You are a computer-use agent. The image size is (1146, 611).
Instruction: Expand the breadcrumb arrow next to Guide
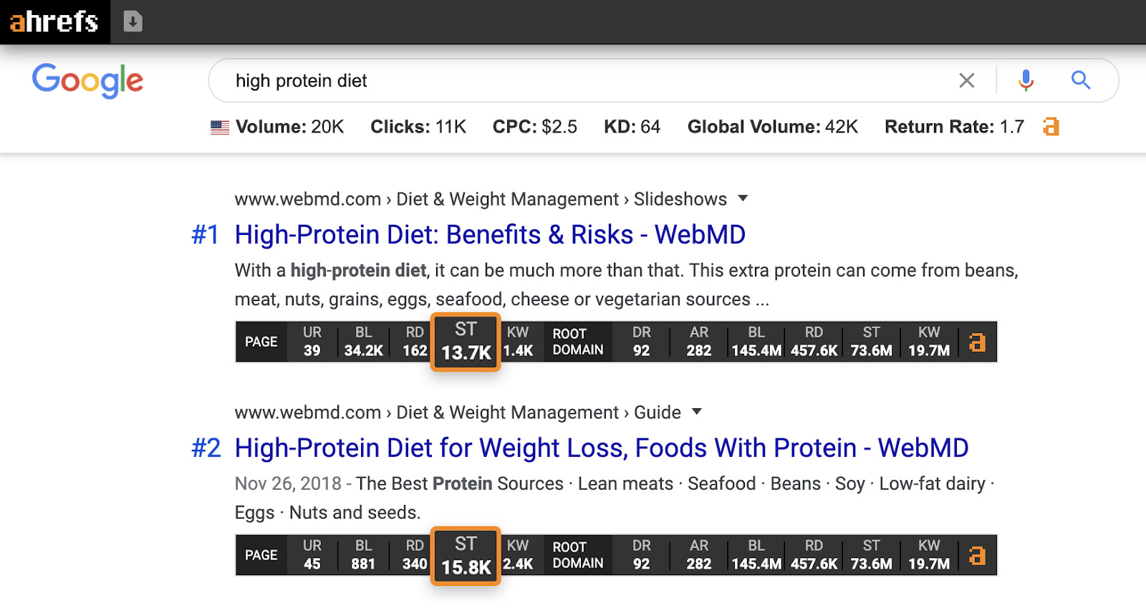(x=695, y=412)
